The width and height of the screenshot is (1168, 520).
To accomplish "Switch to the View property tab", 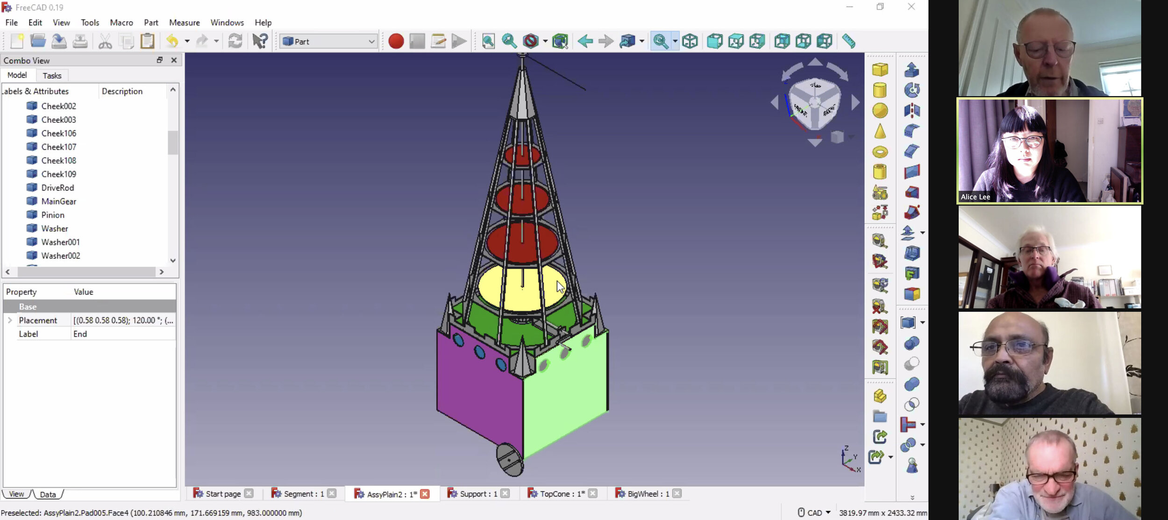I will click(x=16, y=494).
